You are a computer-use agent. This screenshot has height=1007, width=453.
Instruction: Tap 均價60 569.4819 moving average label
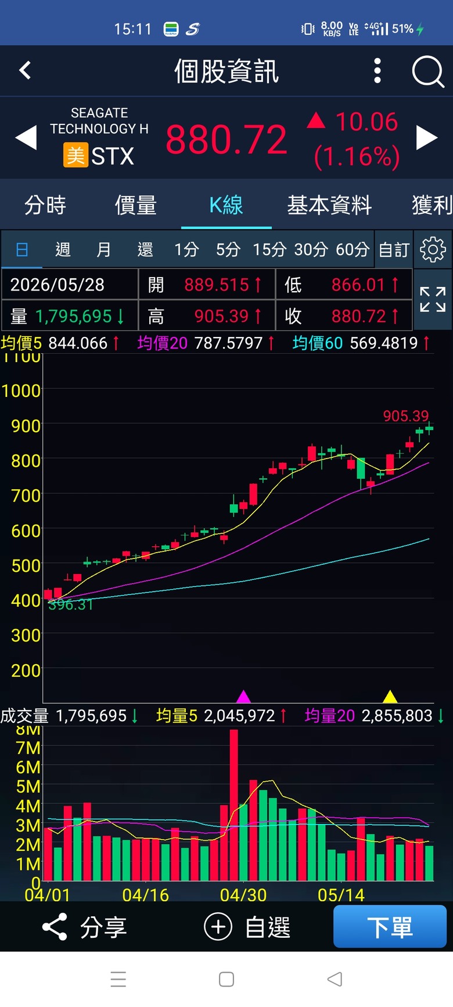pos(361,343)
